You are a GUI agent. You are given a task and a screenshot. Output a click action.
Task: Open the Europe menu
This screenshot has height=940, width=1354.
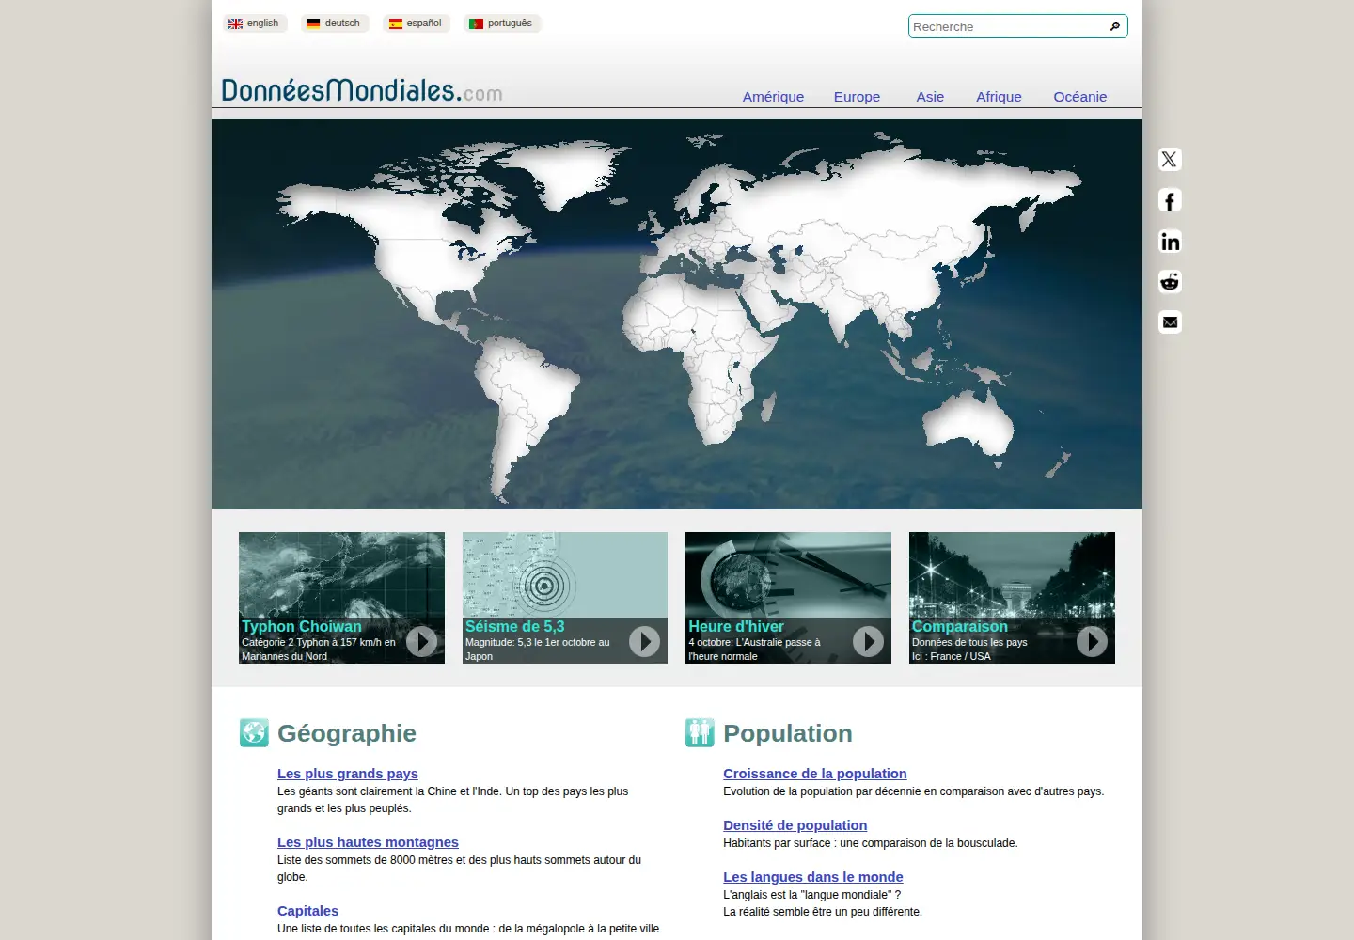click(x=857, y=97)
